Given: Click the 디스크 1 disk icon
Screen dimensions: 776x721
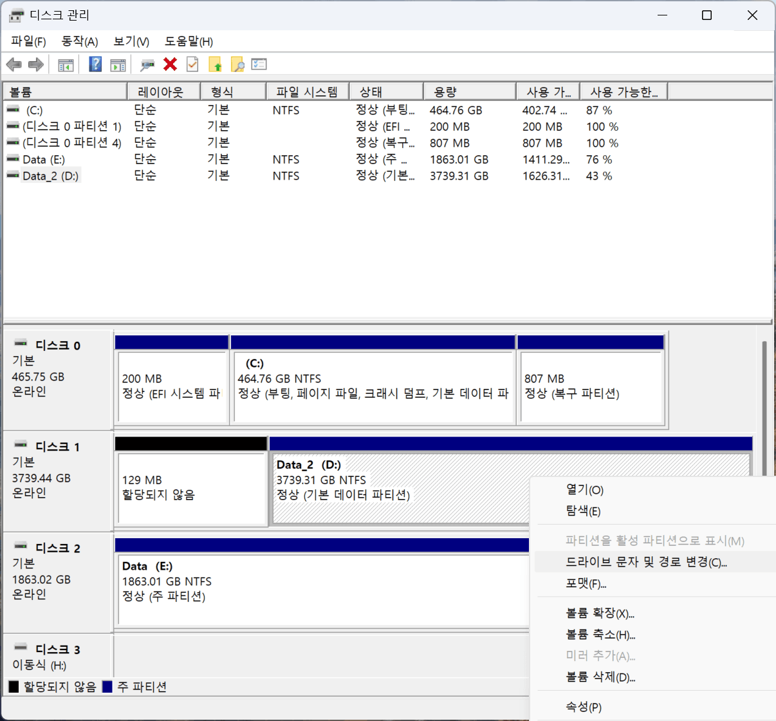Looking at the screenshot, I should [21, 445].
